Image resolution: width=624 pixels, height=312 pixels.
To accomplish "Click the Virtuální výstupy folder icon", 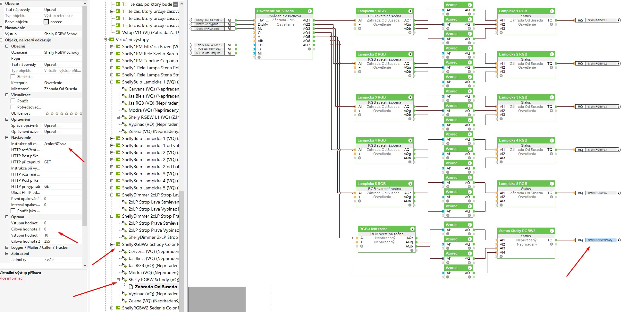I will click(x=112, y=39).
